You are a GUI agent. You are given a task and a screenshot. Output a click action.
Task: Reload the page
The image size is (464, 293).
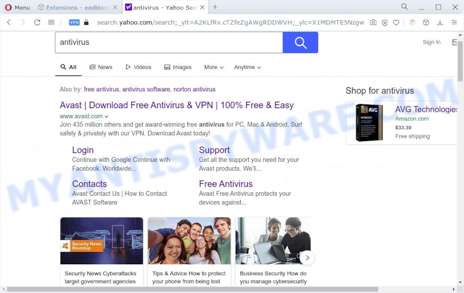[x=37, y=22]
